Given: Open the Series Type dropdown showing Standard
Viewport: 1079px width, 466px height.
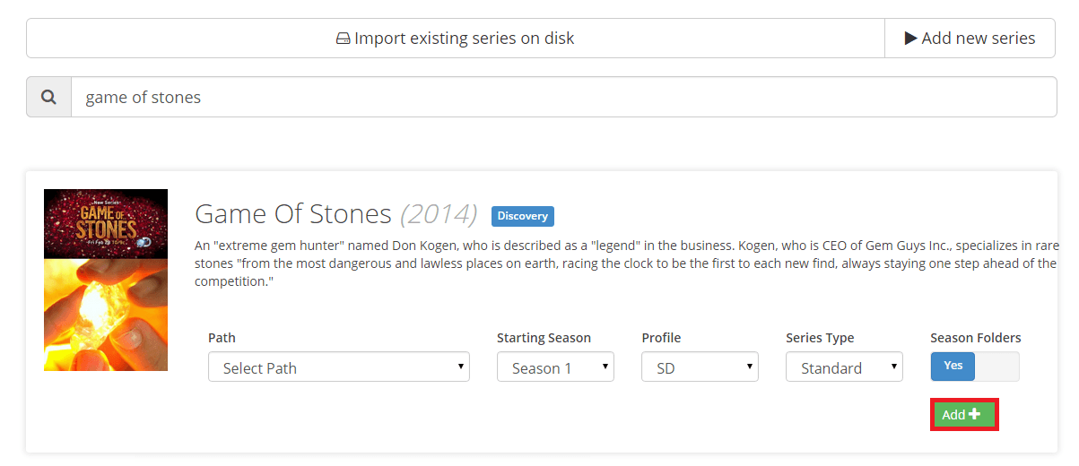Looking at the screenshot, I should coord(844,367).
